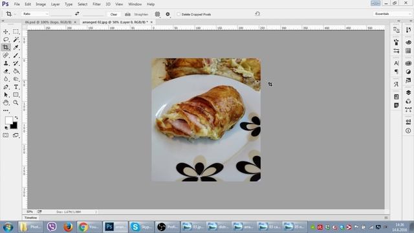The height and width of the screenshot is (233, 414).
Task: Click the crop width input field
Action: (x=61, y=14)
